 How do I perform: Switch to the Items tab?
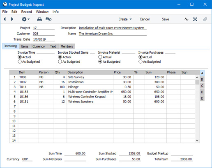click(x=25, y=46)
